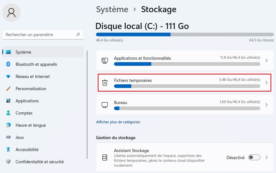
Task: Click the Comptes person icon
Action: 8,113
